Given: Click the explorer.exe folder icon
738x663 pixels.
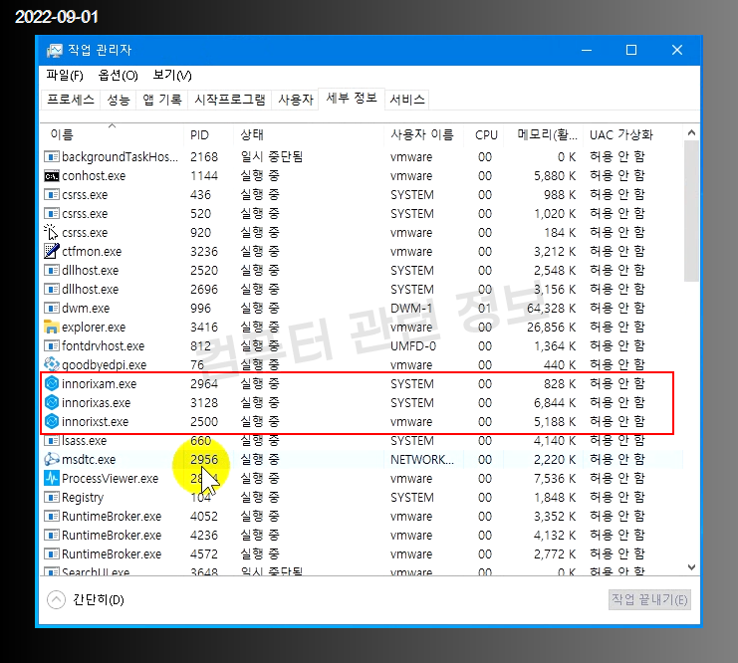Looking at the screenshot, I should click(52, 327).
